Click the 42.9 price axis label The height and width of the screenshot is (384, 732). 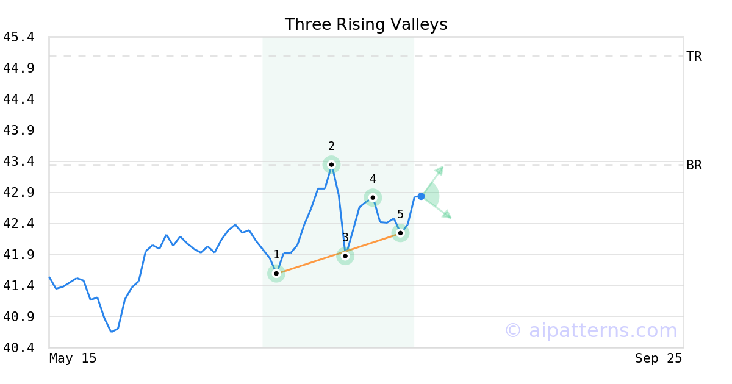coord(18,193)
